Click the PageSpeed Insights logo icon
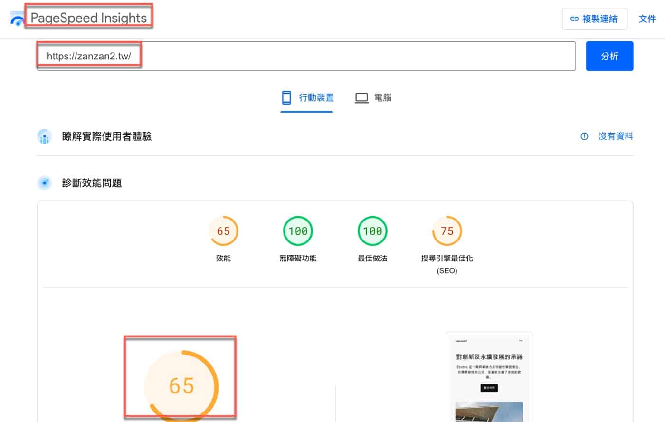Image resolution: width=665 pixels, height=422 pixels. (17, 19)
